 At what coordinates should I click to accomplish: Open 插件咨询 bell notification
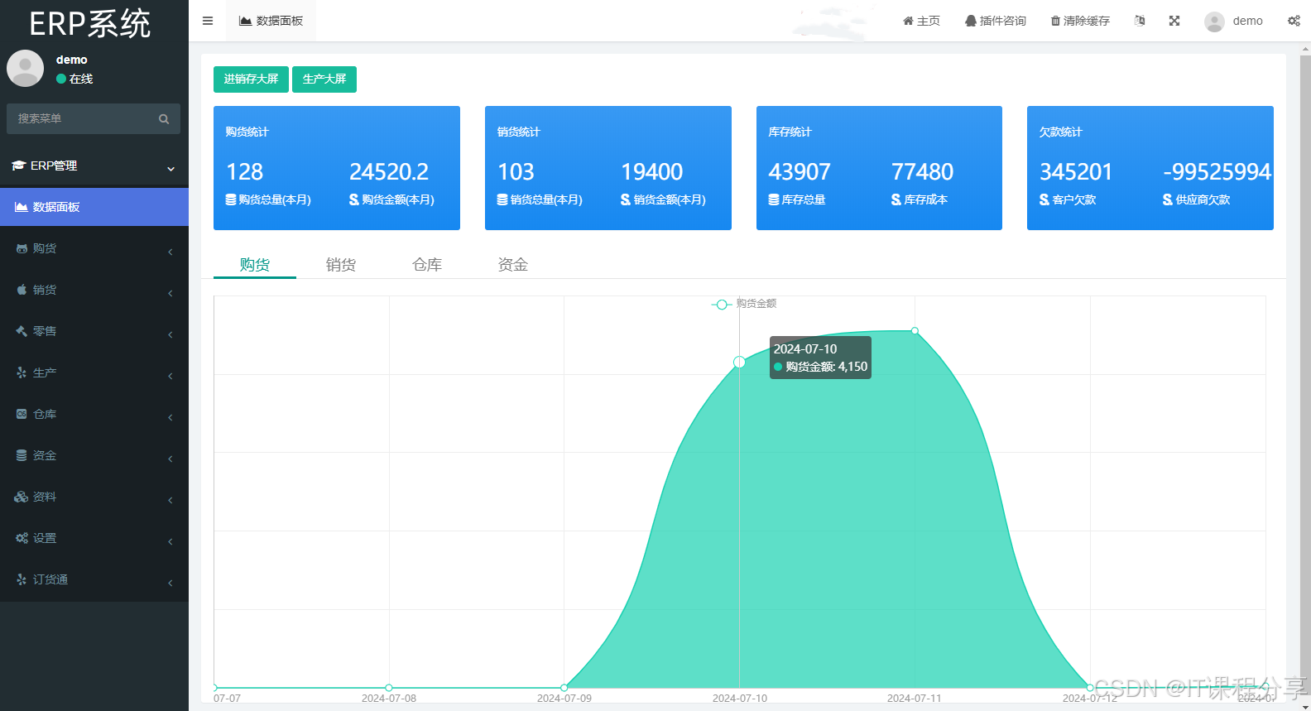(x=995, y=21)
